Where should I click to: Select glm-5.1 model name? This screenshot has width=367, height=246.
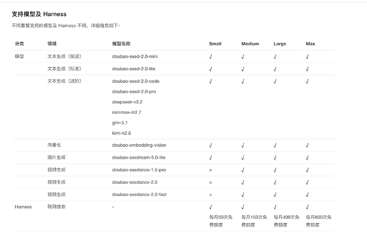tap(120, 122)
